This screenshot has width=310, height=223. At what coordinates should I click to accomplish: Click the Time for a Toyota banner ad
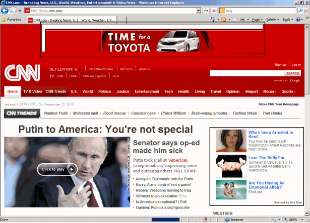(155, 41)
